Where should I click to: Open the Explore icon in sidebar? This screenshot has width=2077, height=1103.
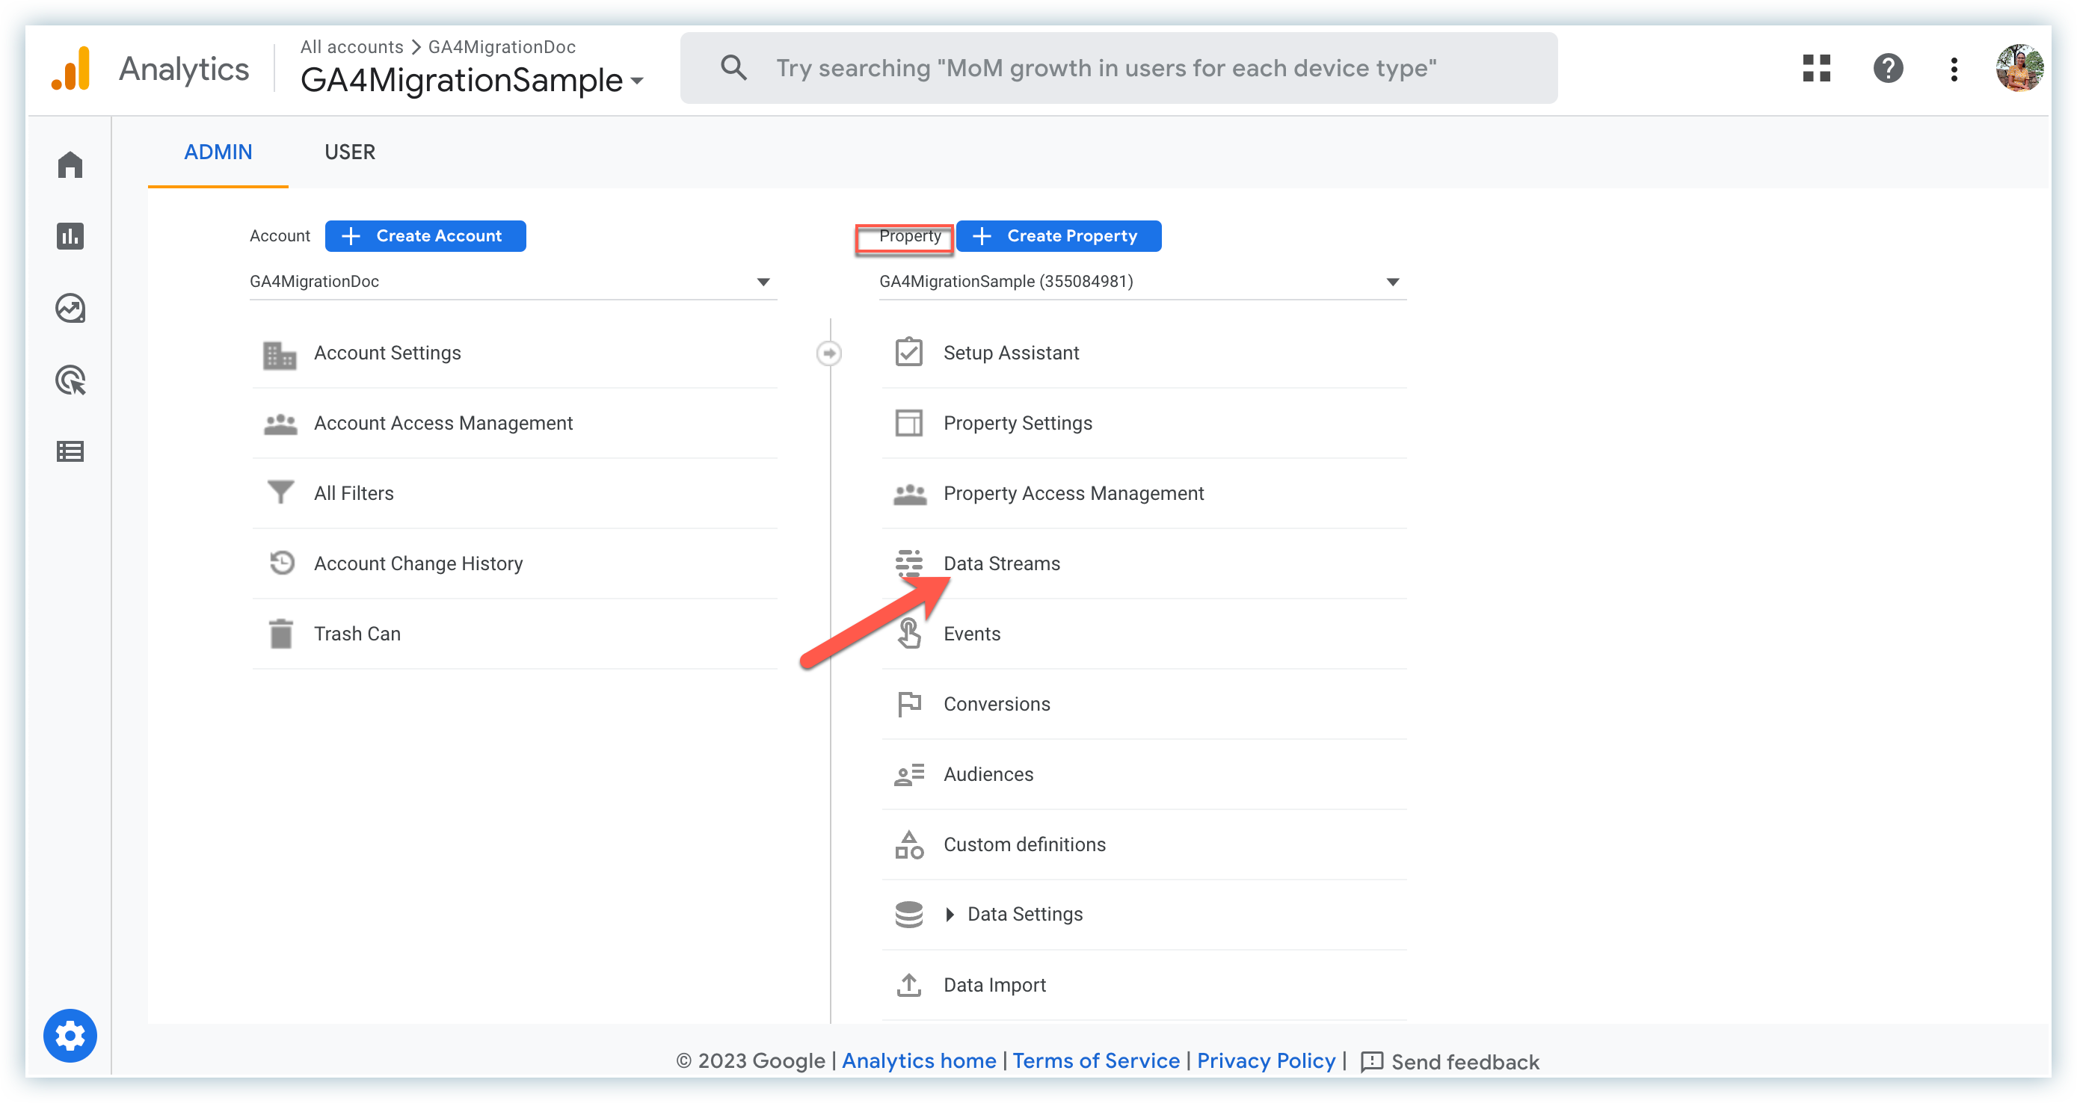click(x=70, y=308)
